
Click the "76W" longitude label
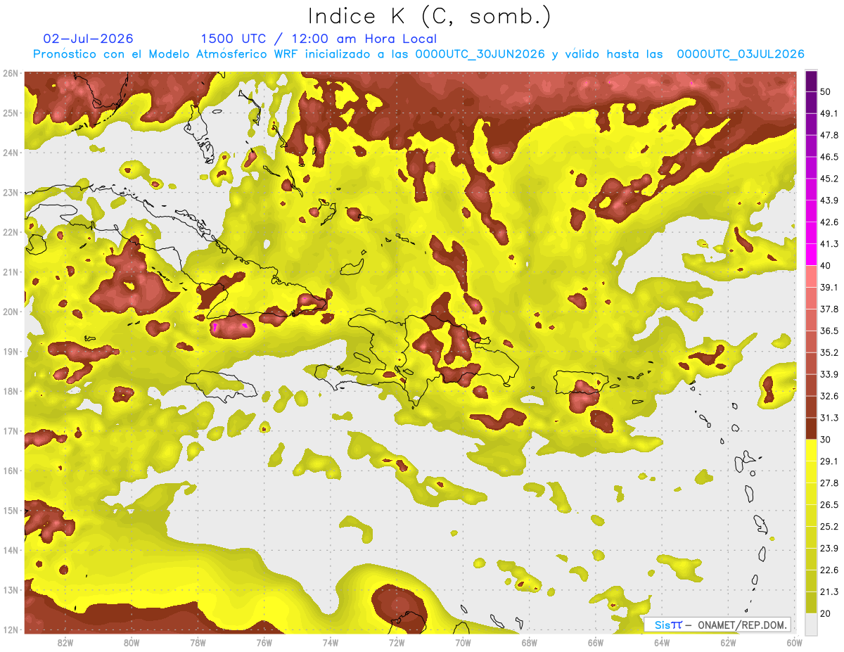coord(264,643)
